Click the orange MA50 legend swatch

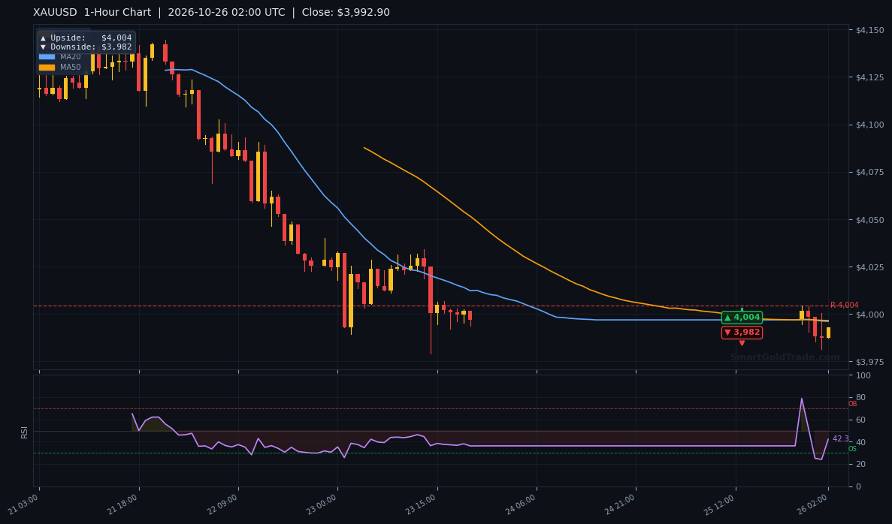[47, 67]
